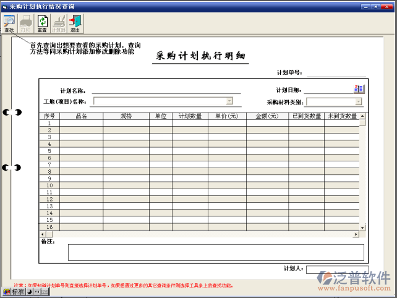Minimize the 采购计划执行情况查询 window
397x298 pixels.
(365, 7)
